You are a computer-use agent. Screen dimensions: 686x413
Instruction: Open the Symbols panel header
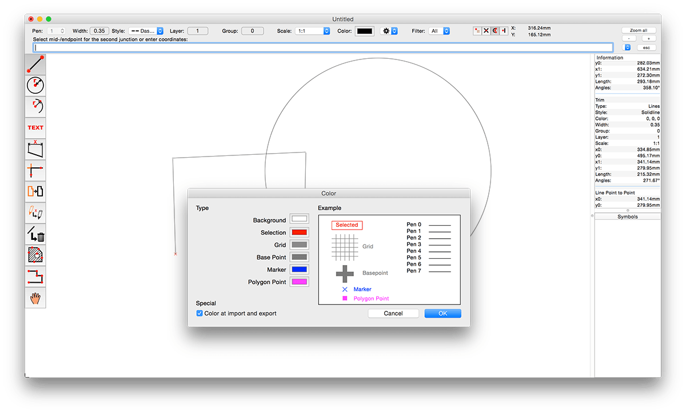[x=628, y=216]
